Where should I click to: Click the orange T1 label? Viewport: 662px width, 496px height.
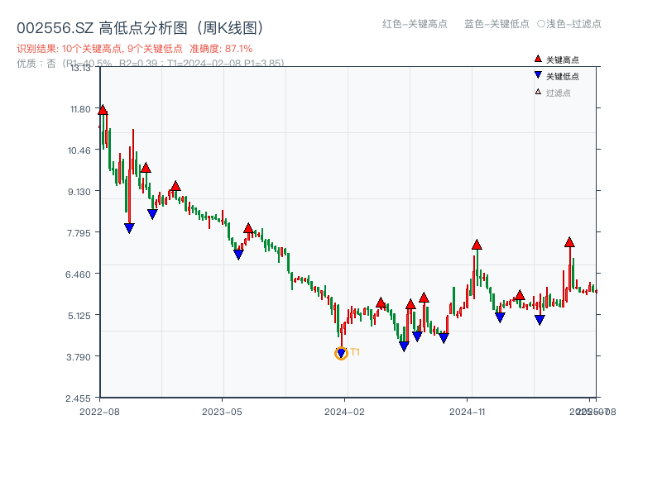[x=355, y=352]
